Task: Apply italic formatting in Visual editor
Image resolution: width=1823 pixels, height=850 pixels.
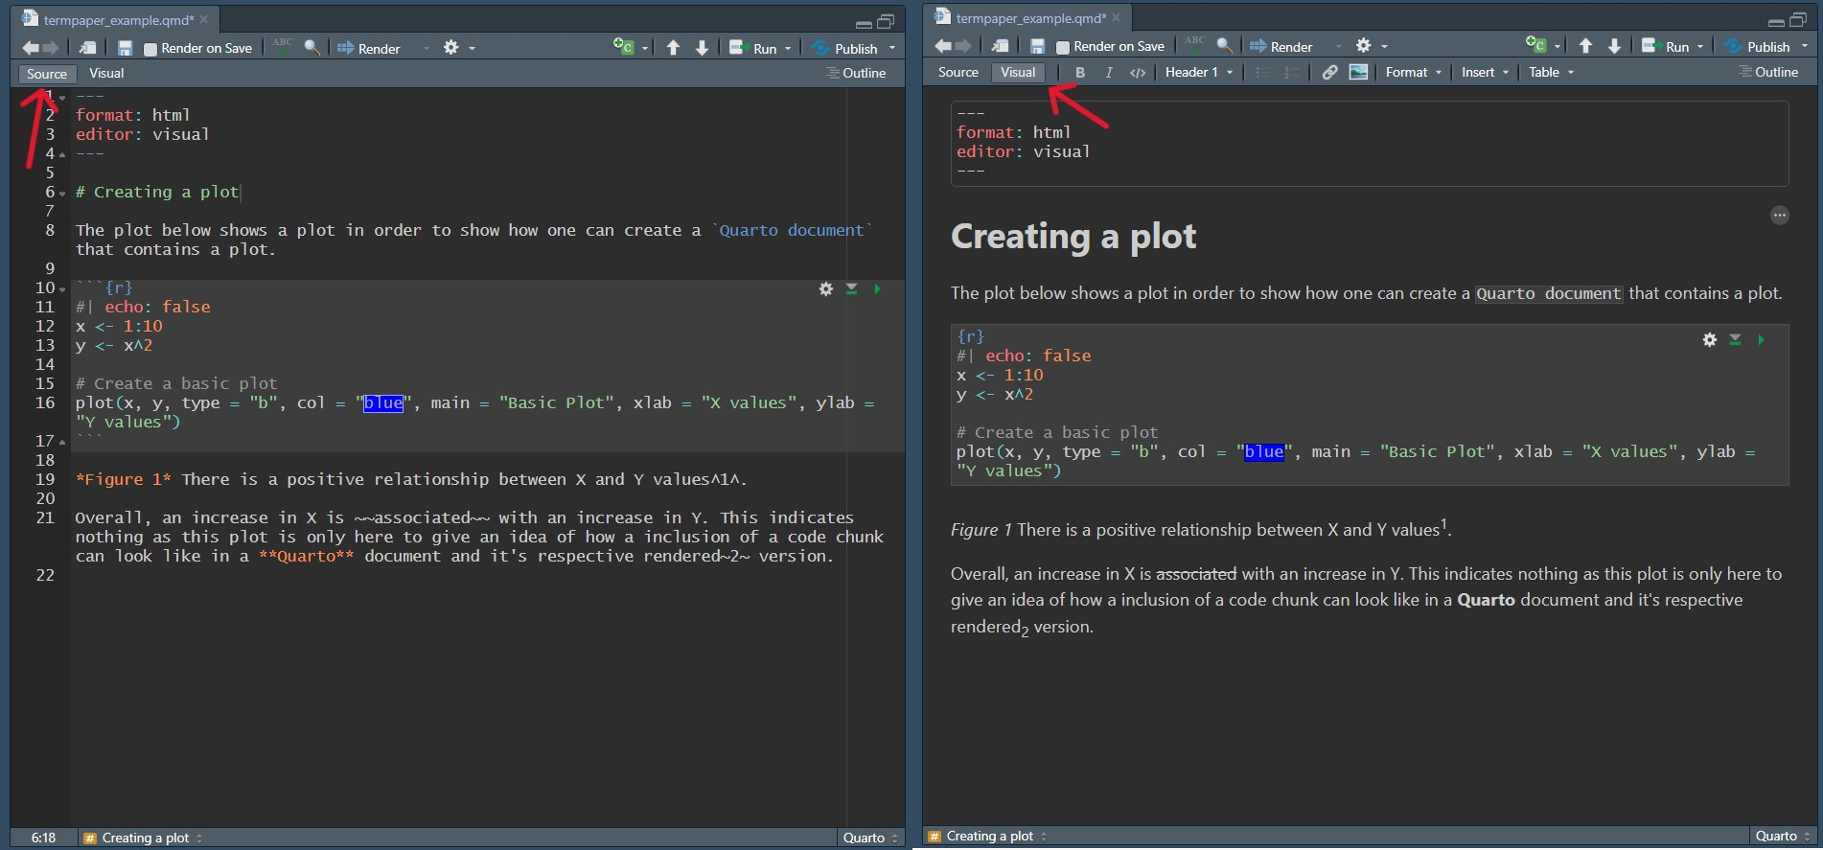Action: click(1109, 73)
